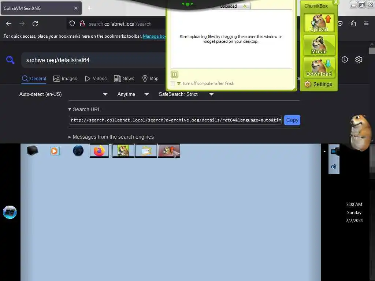This screenshot has width=375, height=281.
Task: Click the scrollbar up arrow
Action: (372, 44)
